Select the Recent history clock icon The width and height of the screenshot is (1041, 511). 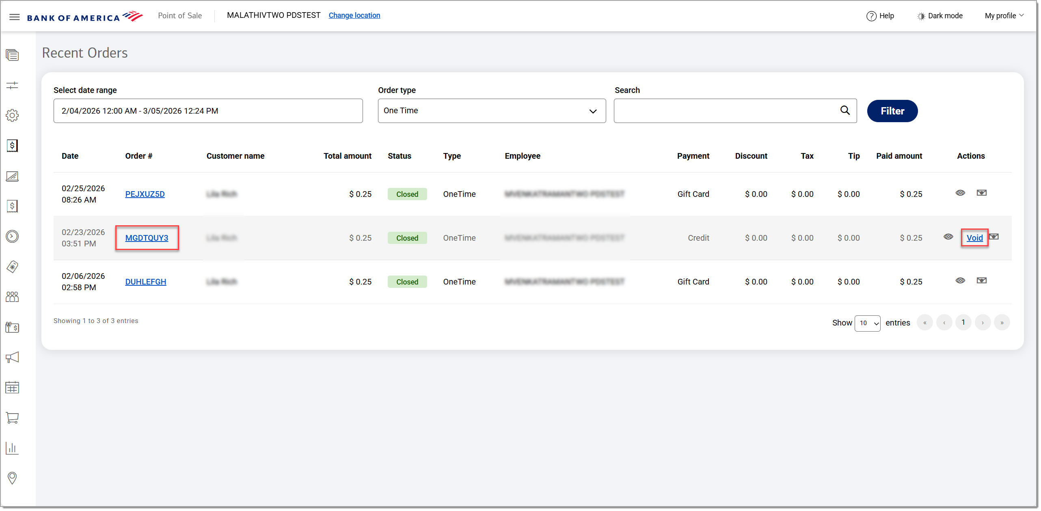point(12,236)
